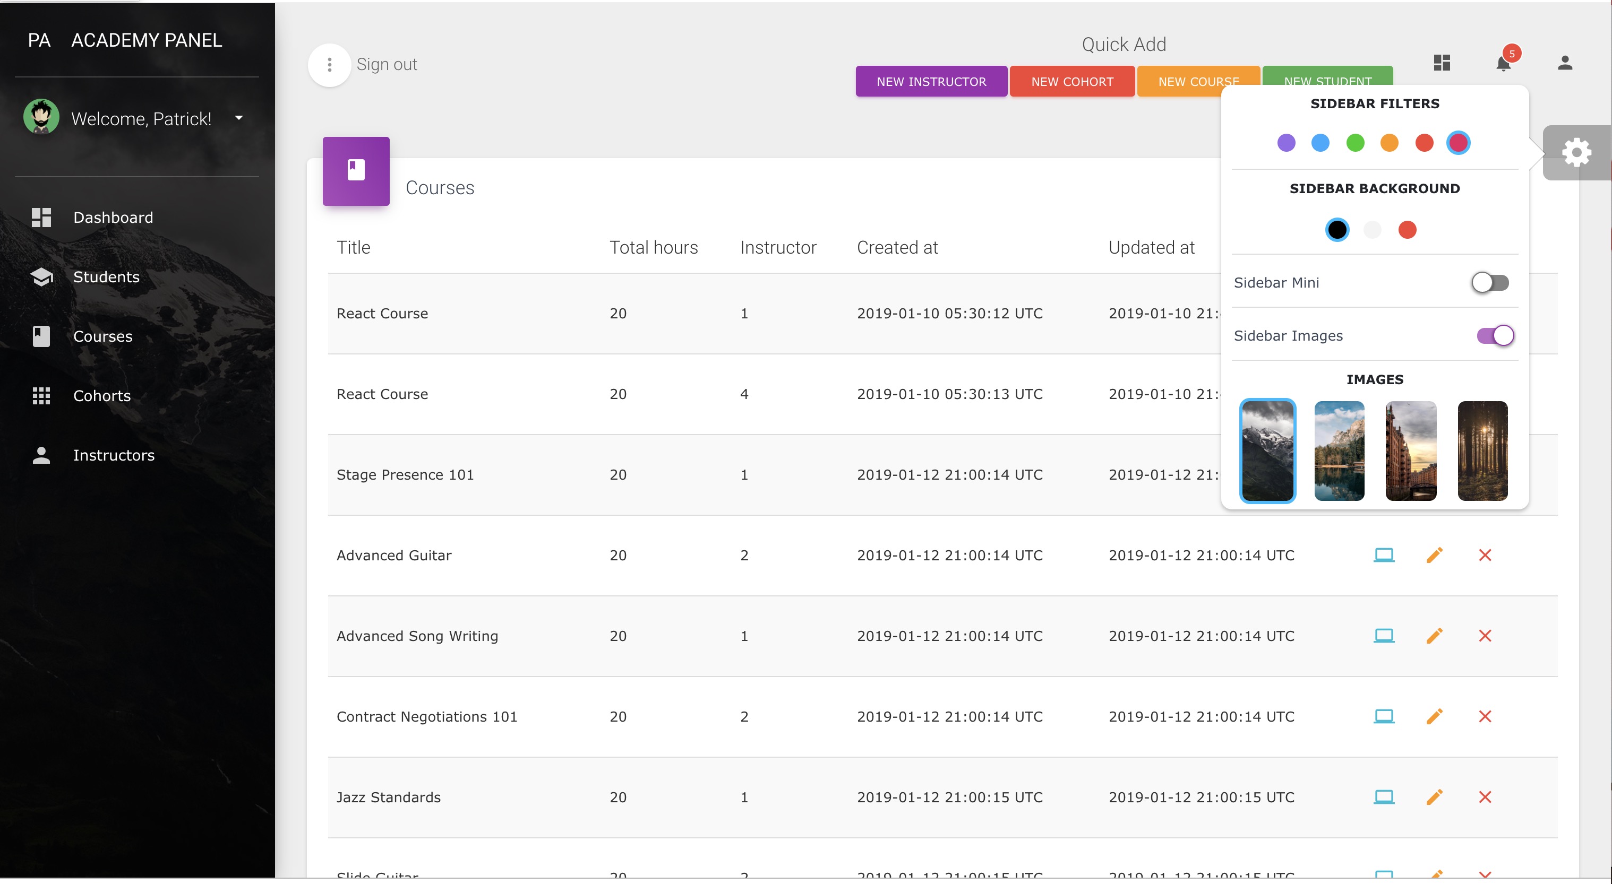
Task: Click the purple Courses book icon card
Action: click(356, 171)
